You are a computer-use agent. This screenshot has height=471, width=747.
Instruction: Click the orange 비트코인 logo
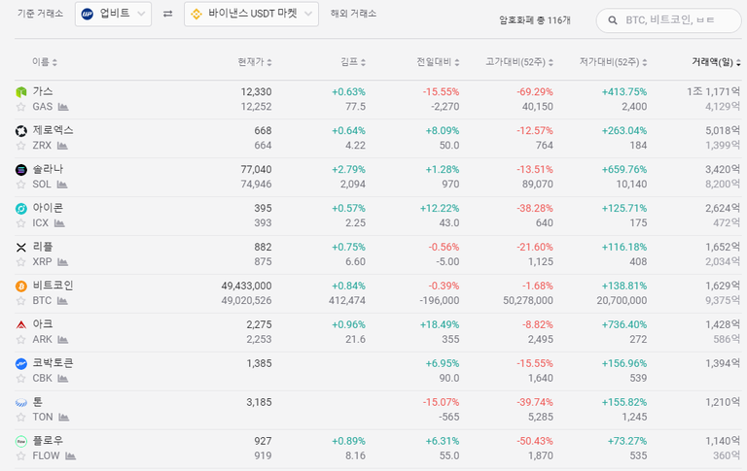click(x=21, y=286)
